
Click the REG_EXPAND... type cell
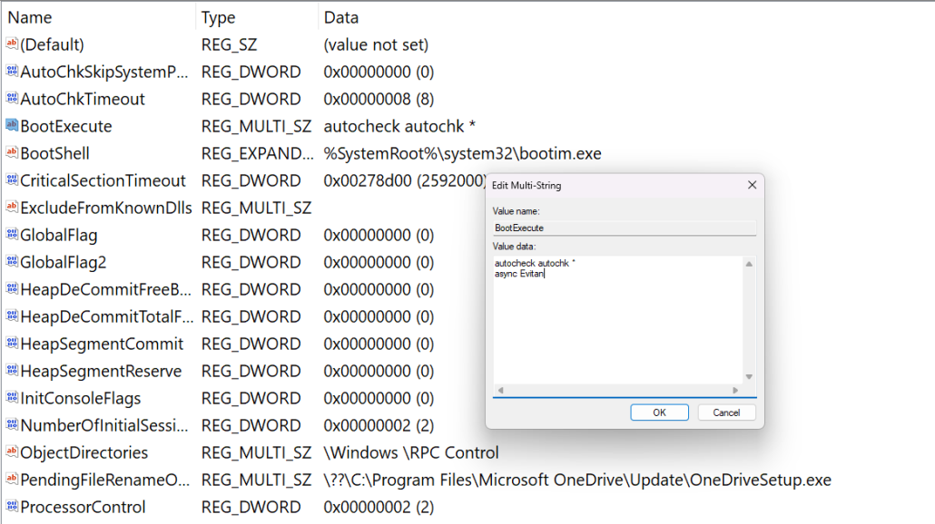[257, 153]
